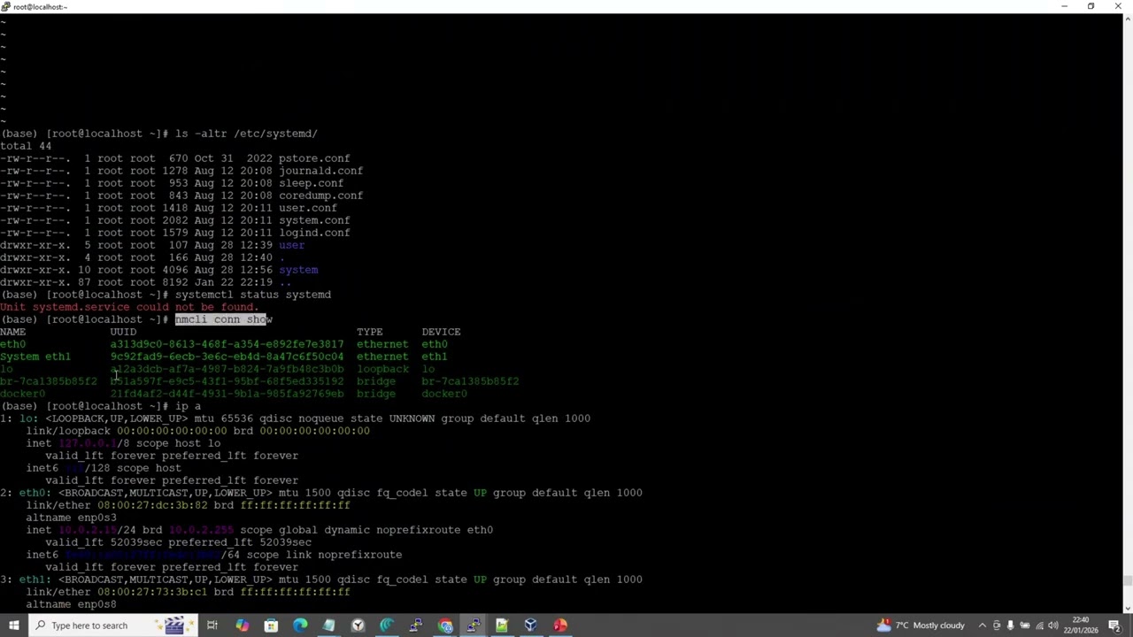Screen dimensions: 1133x637
Task: Click the TYPE column header
Action: tap(369, 332)
